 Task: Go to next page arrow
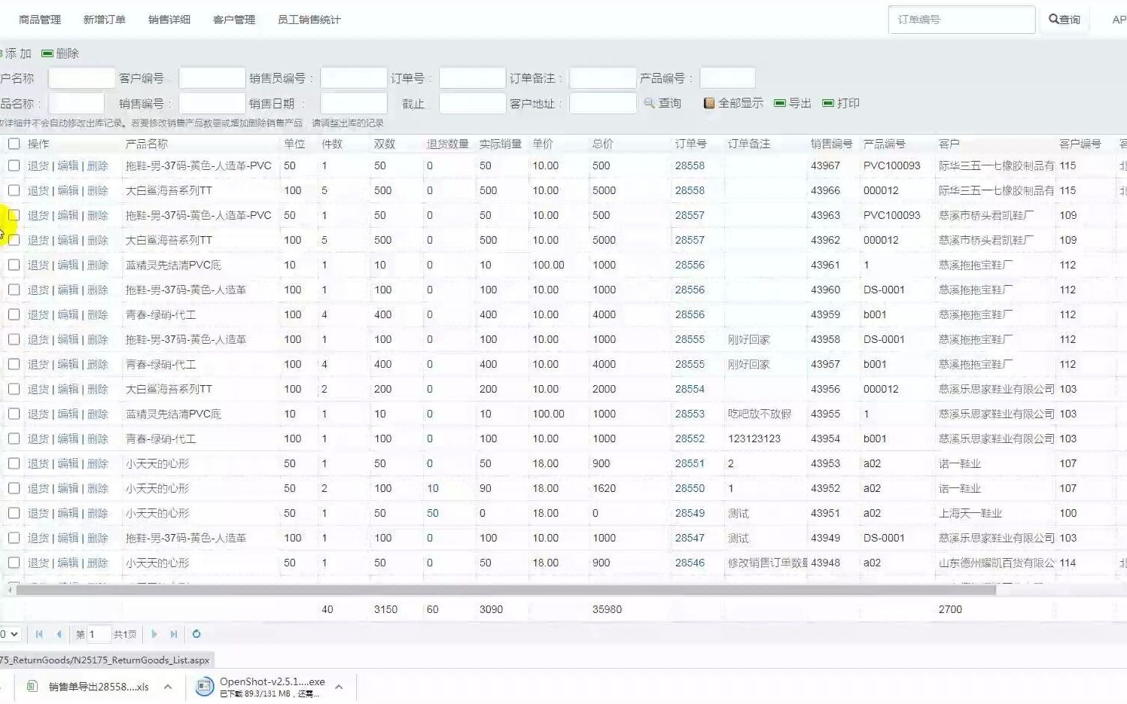[x=154, y=634]
